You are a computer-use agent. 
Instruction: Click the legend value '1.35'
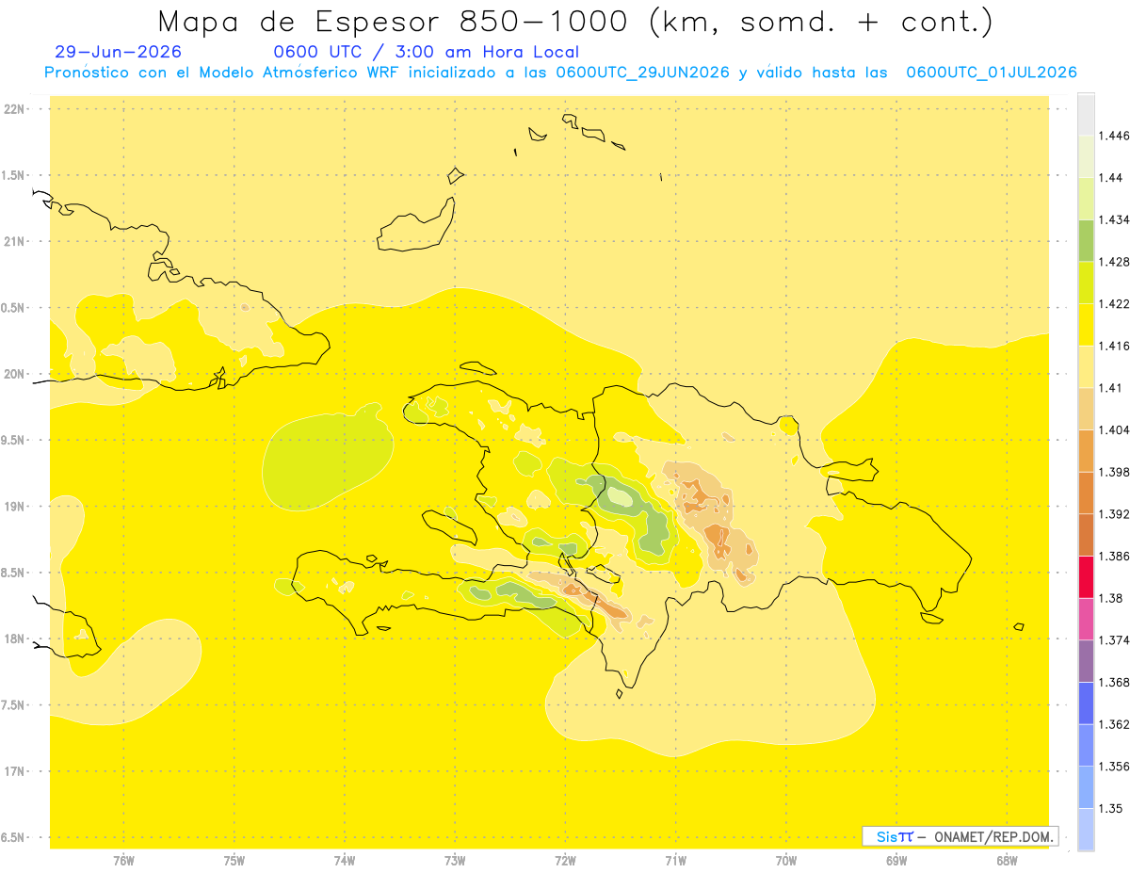point(1109,808)
